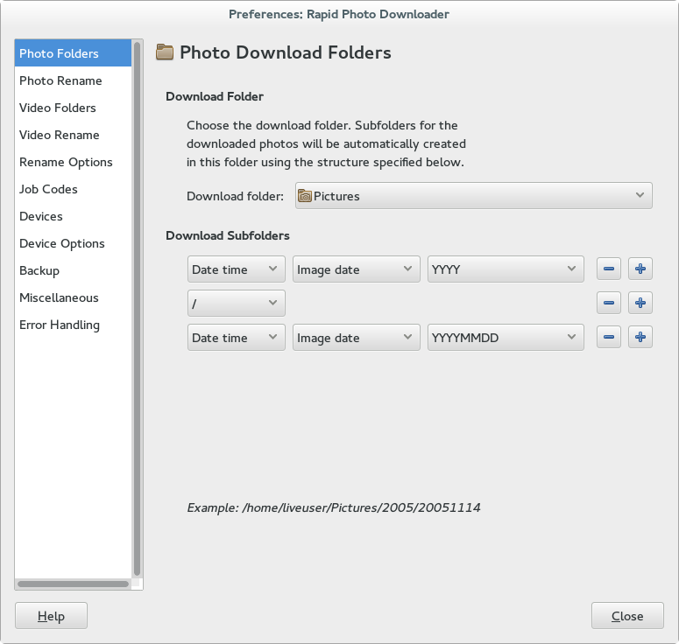Click the Photo Download Folders title
Image resolution: width=679 pixels, height=644 pixels.
[x=286, y=52]
